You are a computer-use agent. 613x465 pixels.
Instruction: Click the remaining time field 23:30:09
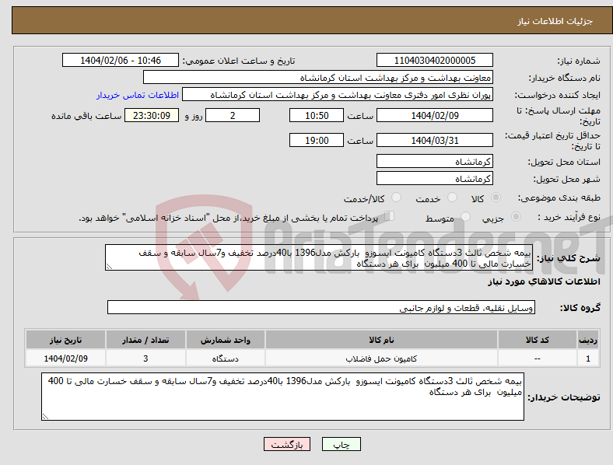click(x=152, y=115)
